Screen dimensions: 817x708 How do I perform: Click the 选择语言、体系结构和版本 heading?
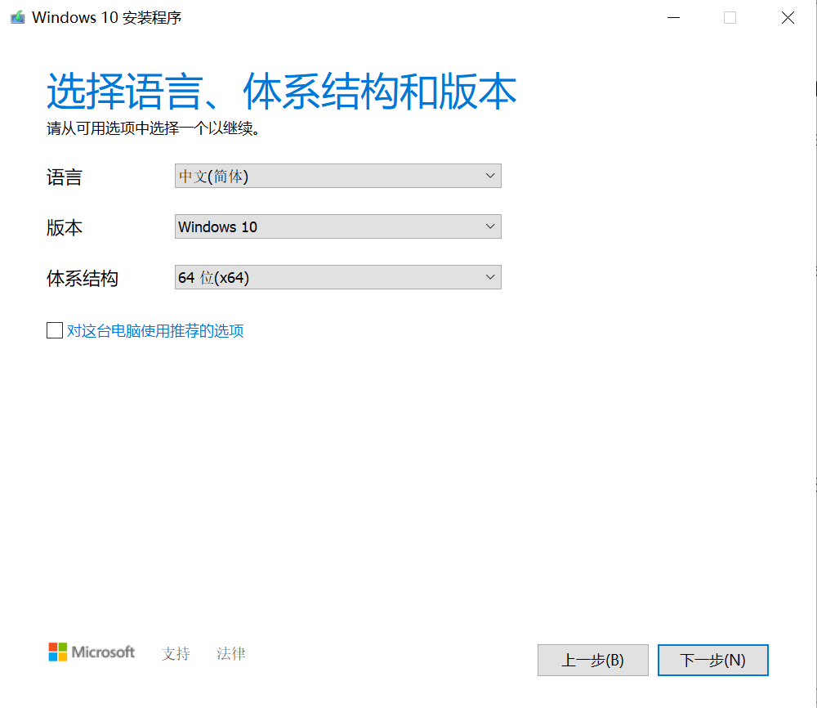pyautogui.click(x=281, y=92)
